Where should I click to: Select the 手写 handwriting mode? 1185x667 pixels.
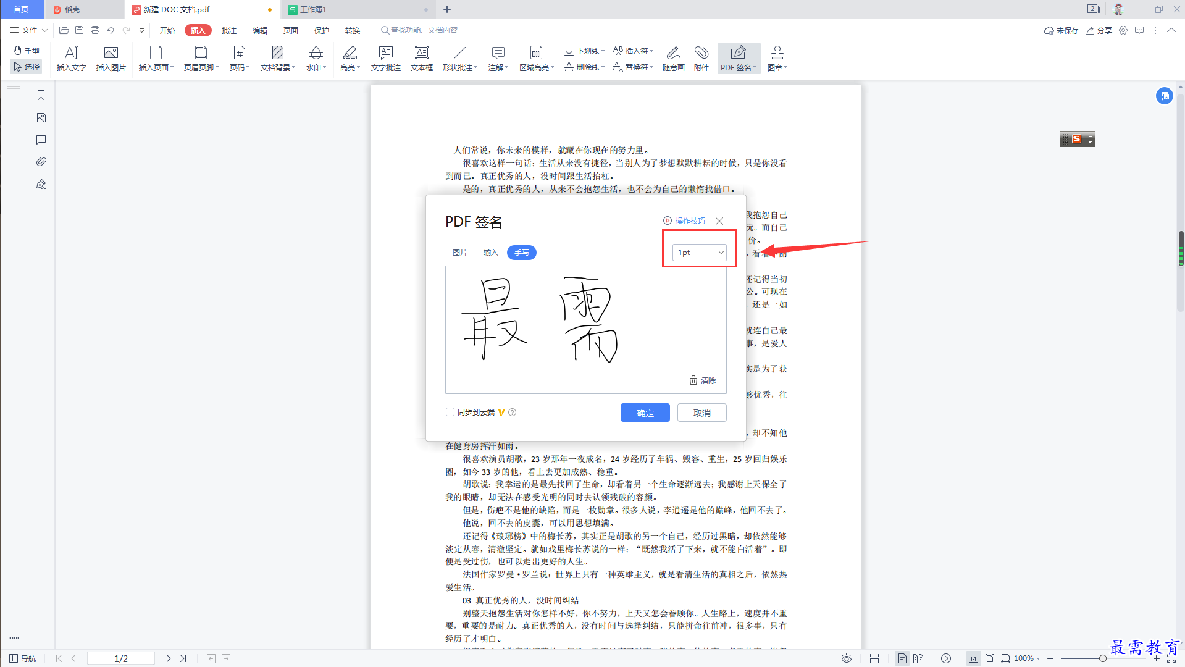[522, 253]
